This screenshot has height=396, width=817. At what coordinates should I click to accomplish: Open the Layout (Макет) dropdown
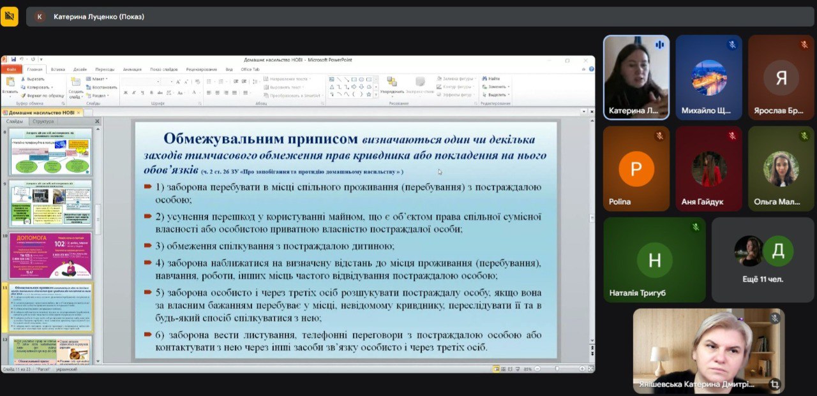point(98,78)
